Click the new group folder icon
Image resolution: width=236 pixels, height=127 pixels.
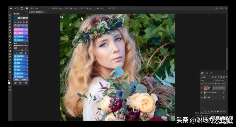click(x=218, y=111)
